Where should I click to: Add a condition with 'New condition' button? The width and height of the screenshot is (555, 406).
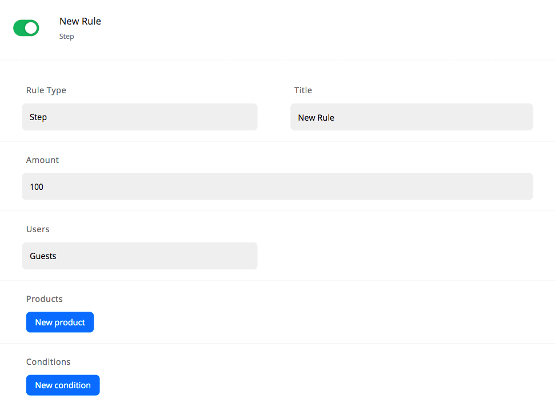(63, 385)
